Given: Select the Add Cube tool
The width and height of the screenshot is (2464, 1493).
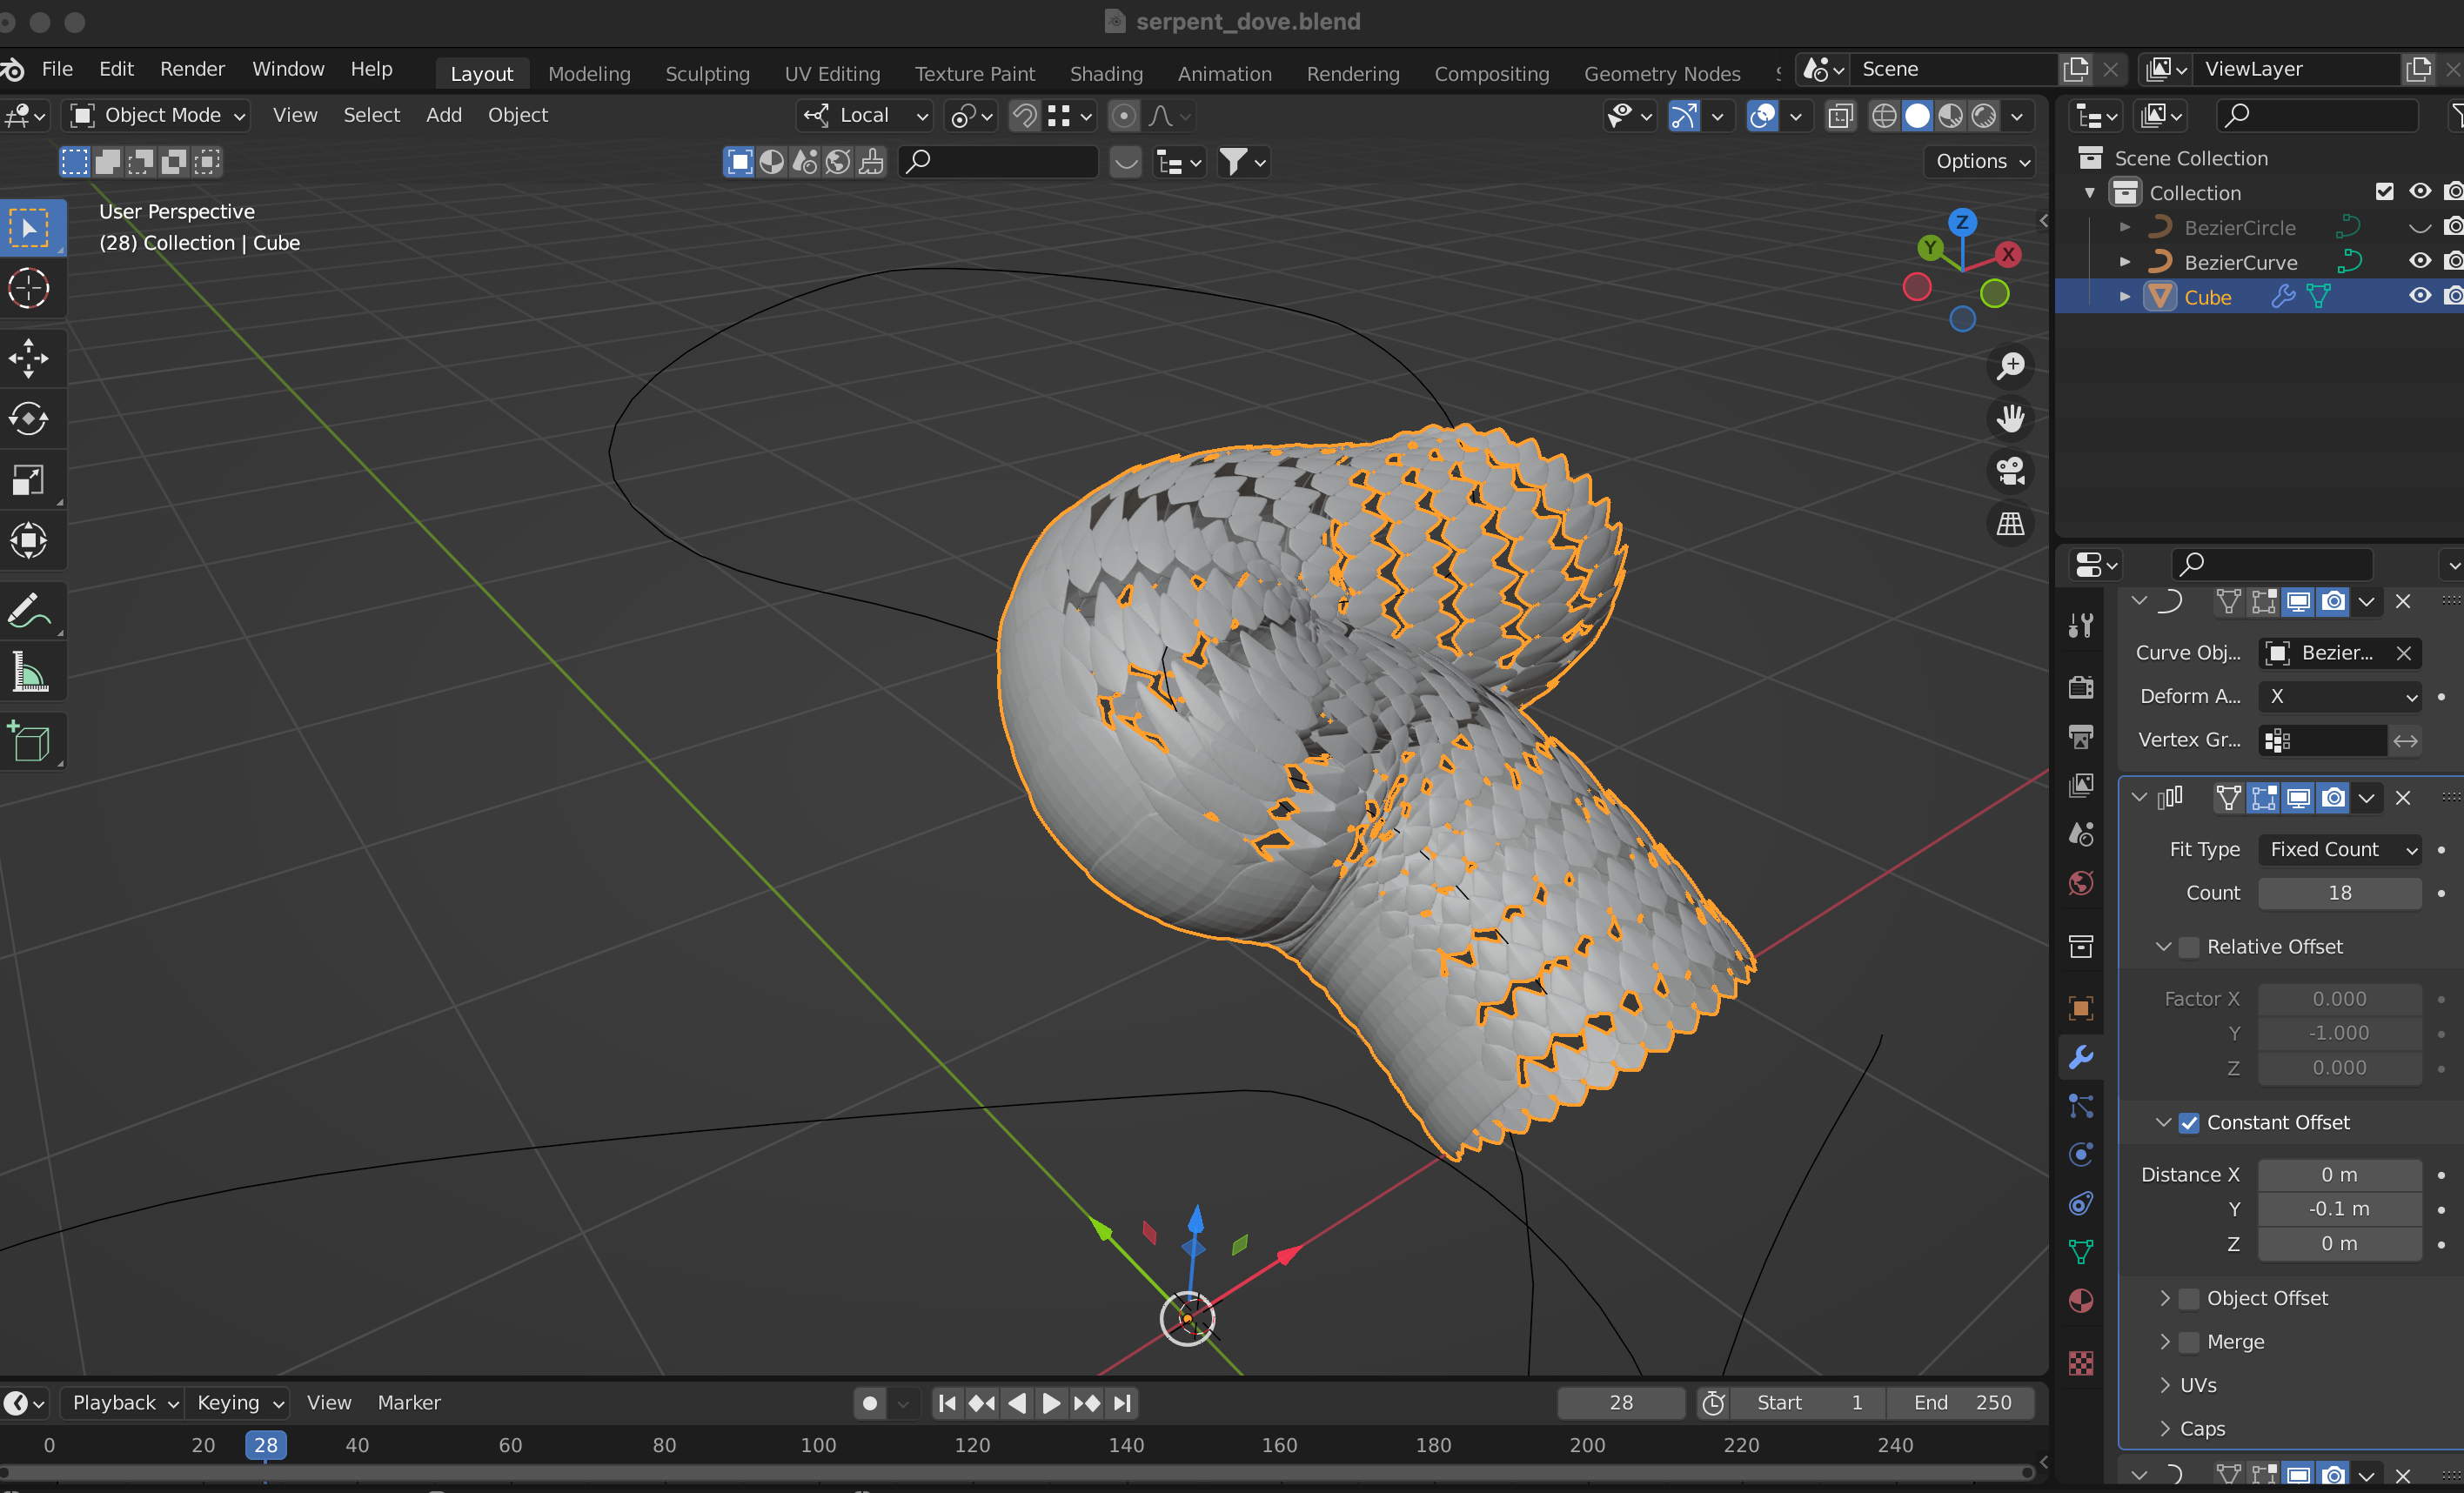Looking at the screenshot, I should (x=28, y=742).
